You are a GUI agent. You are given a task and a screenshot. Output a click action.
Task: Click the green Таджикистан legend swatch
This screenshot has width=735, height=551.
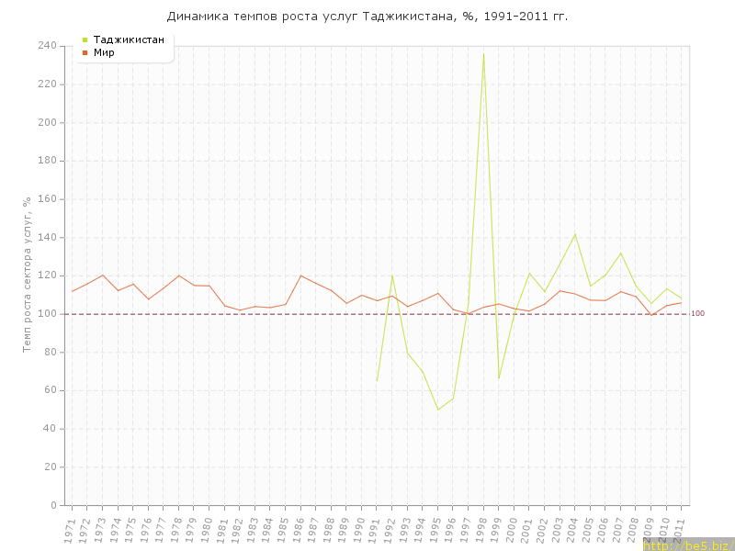coord(85,39)
